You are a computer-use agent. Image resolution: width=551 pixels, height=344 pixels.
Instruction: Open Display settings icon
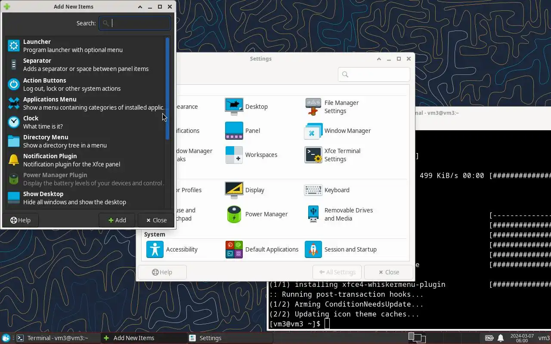[234, 190]
